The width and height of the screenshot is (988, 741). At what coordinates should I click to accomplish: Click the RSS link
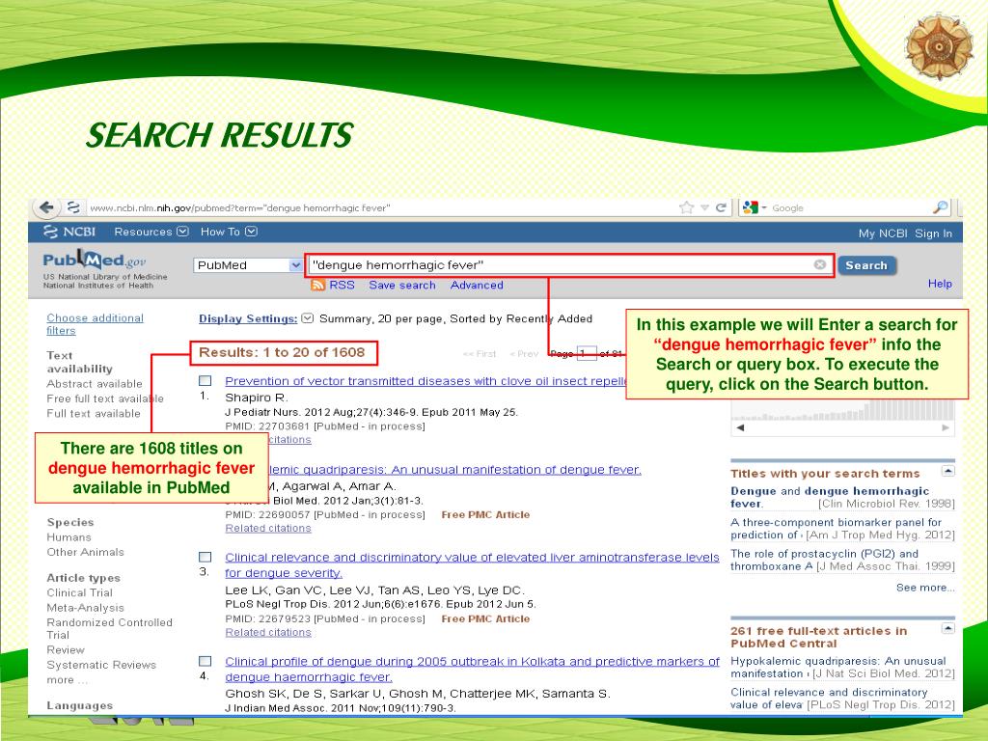pos(342,285)
